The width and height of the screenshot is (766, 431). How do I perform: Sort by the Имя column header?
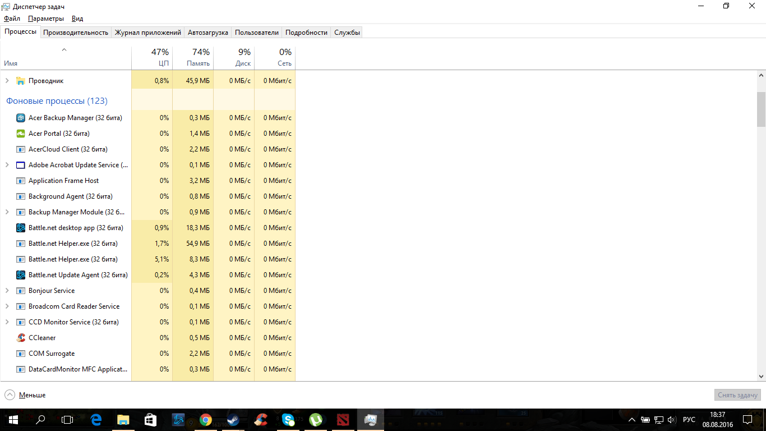[66, 57]
